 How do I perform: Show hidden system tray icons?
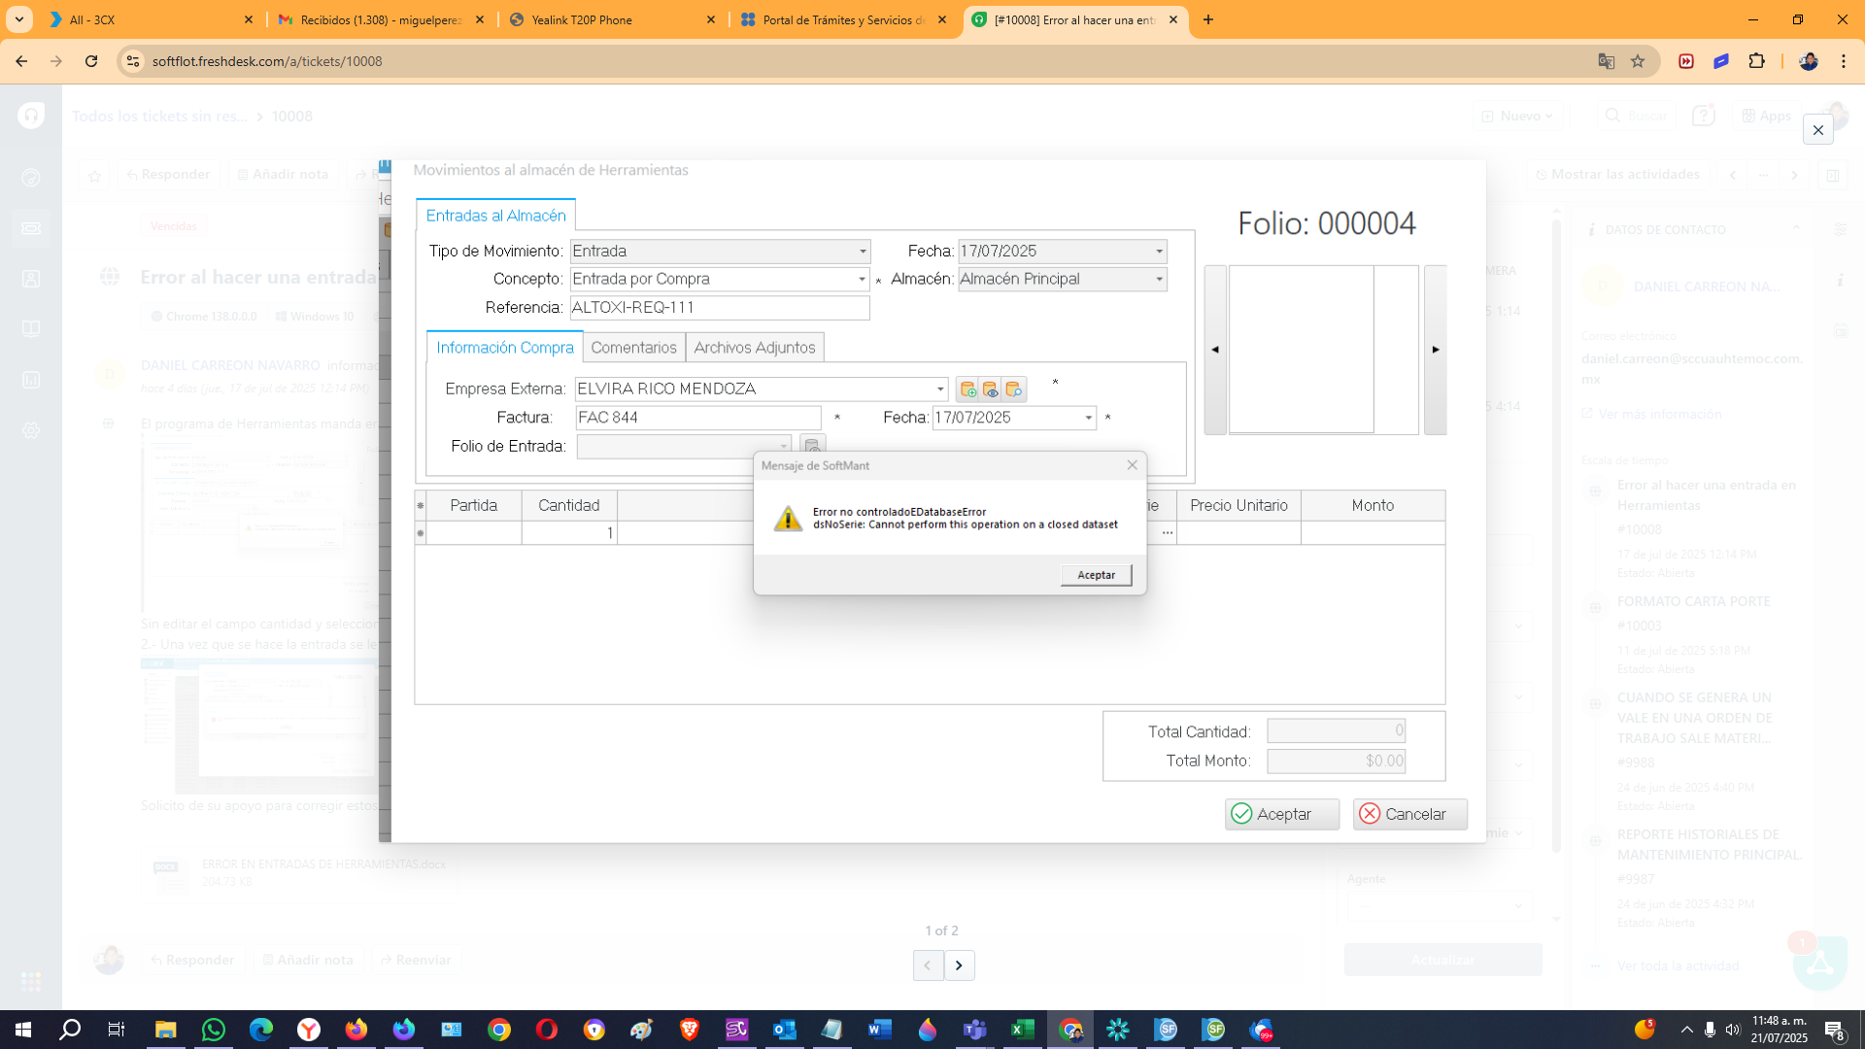[x=1686, y=1030]
